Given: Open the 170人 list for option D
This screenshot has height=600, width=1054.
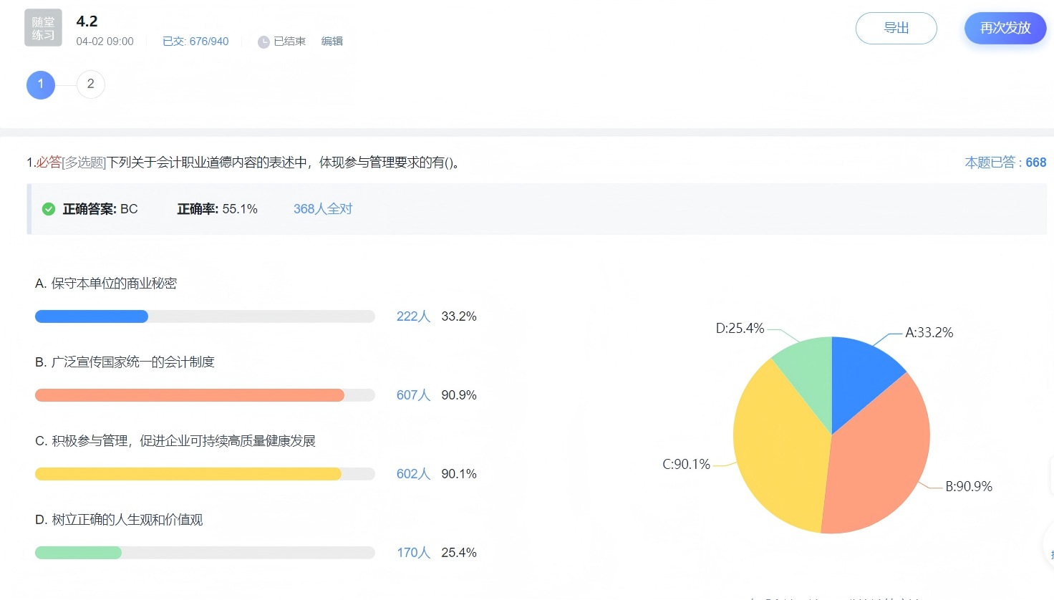Looking at the screenshot, I should coord(413,553).
